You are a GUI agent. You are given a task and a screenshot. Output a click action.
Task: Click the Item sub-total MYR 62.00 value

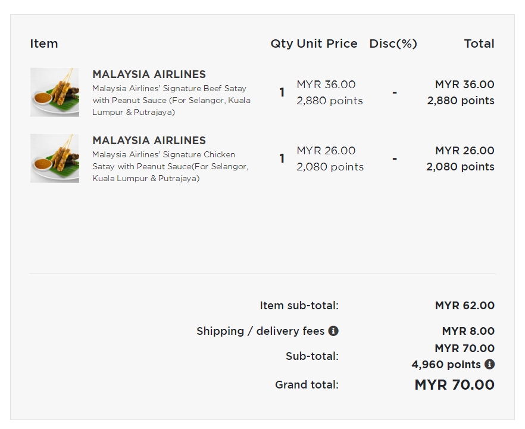coord(464,306)
